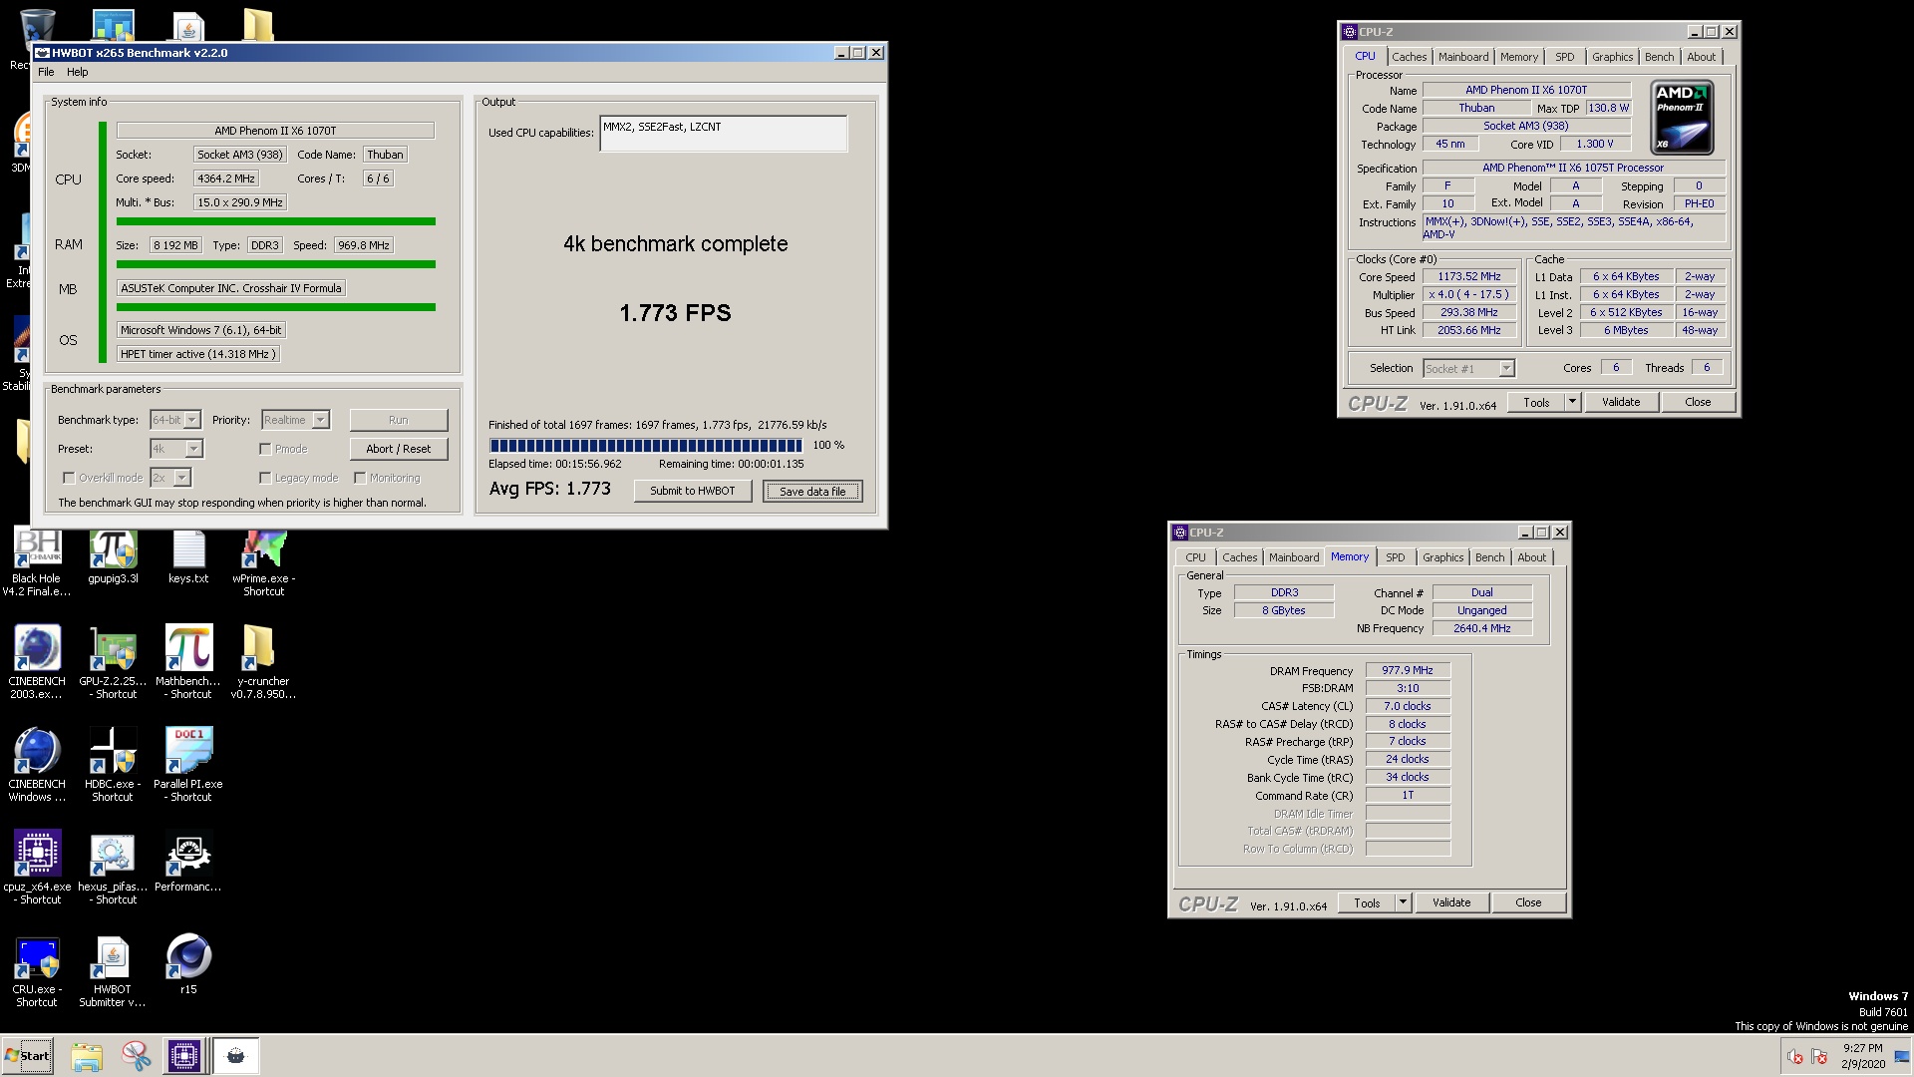Toggle Legacy mode checkbox

point(265,478)
